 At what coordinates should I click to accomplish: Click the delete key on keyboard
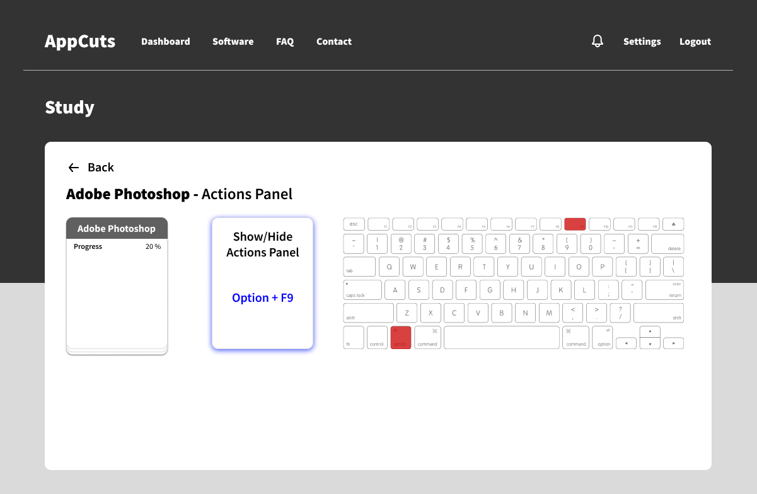[x=667, y=244]
